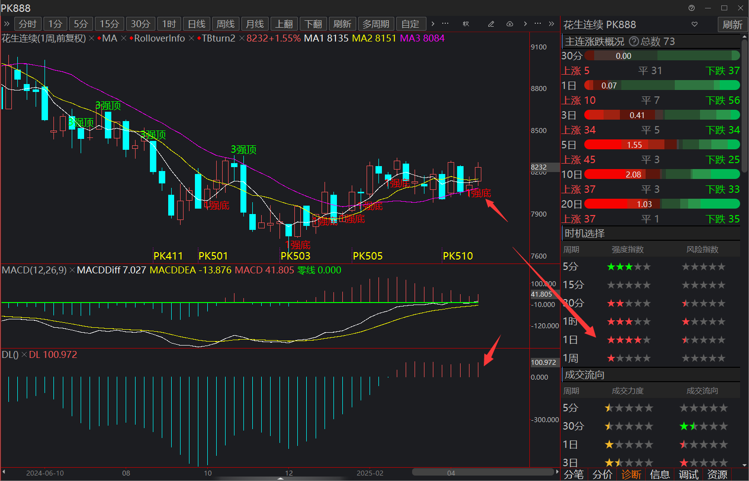
Task: Select the 分时 intraday chart view
Action: [x=28, y=24]
